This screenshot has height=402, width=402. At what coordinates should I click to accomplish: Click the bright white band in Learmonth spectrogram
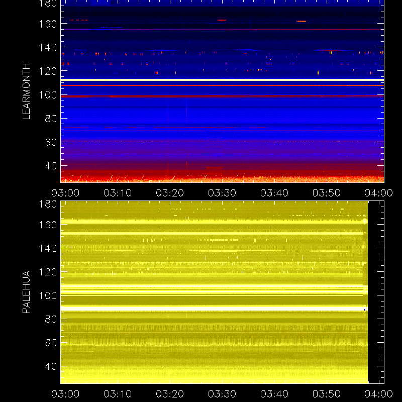point(222,80)
